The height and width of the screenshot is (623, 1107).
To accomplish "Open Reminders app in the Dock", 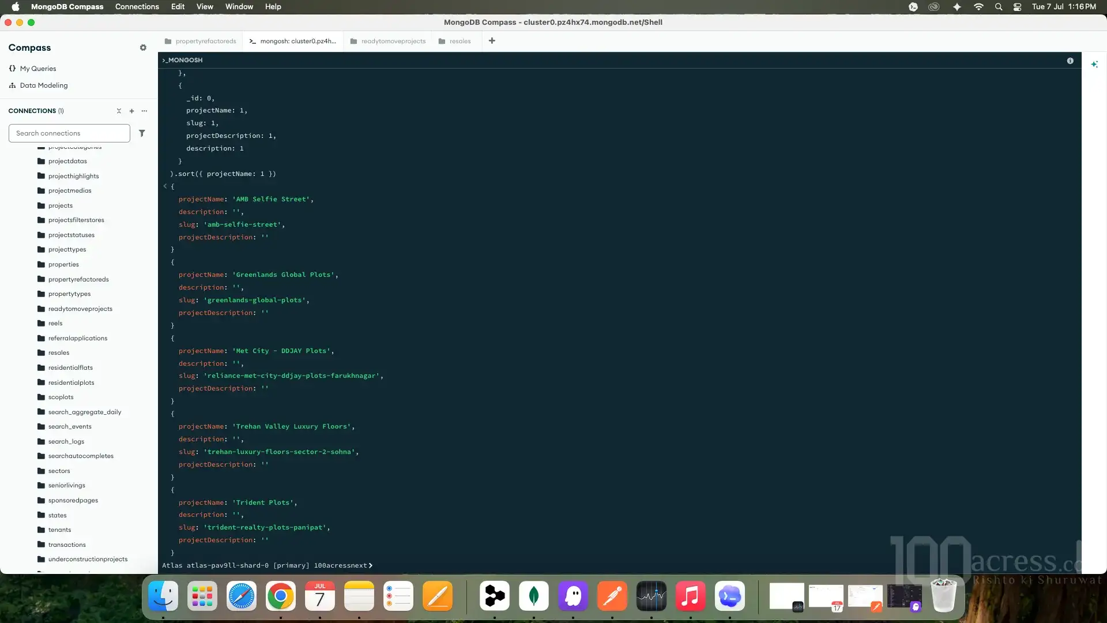I will 398,596.
